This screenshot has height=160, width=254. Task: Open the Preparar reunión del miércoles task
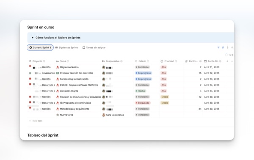coord(77,73)
